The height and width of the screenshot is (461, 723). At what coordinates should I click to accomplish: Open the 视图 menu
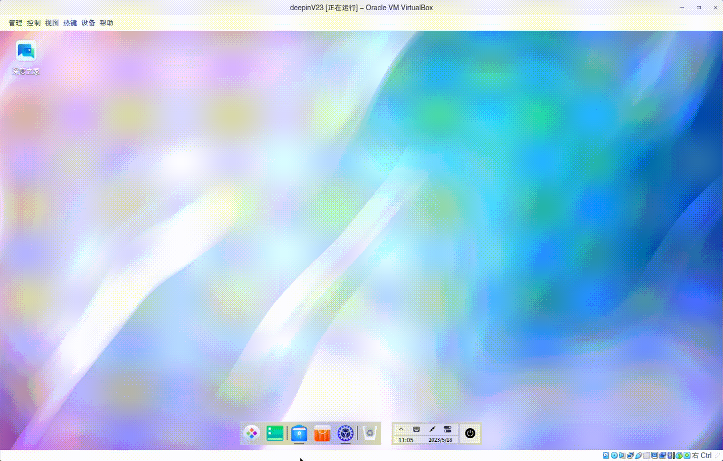(51, 22)
